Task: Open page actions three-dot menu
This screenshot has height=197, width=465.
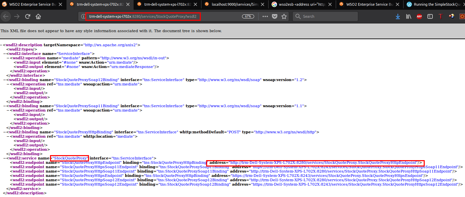Action: click(x=265, y=16)
